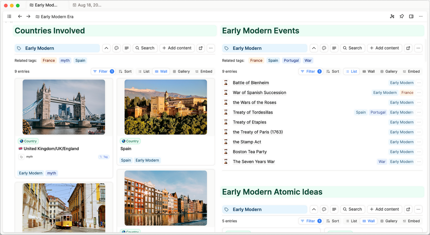430x235 pixels.
Task: Go back with the left arrow
Action: tap(20, 16)
